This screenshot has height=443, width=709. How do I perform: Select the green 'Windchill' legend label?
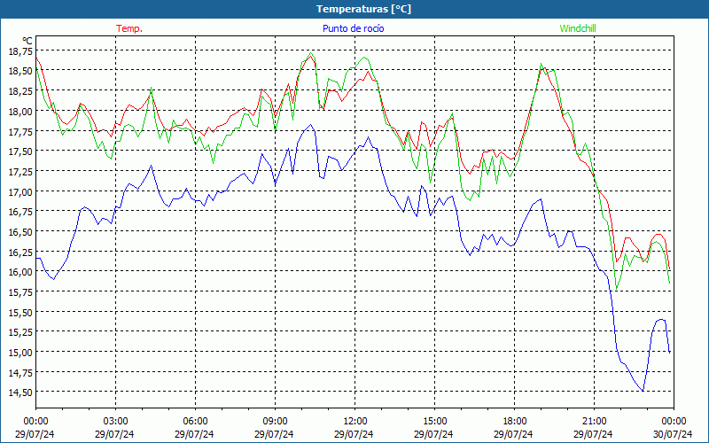click(x=578, y=28)
